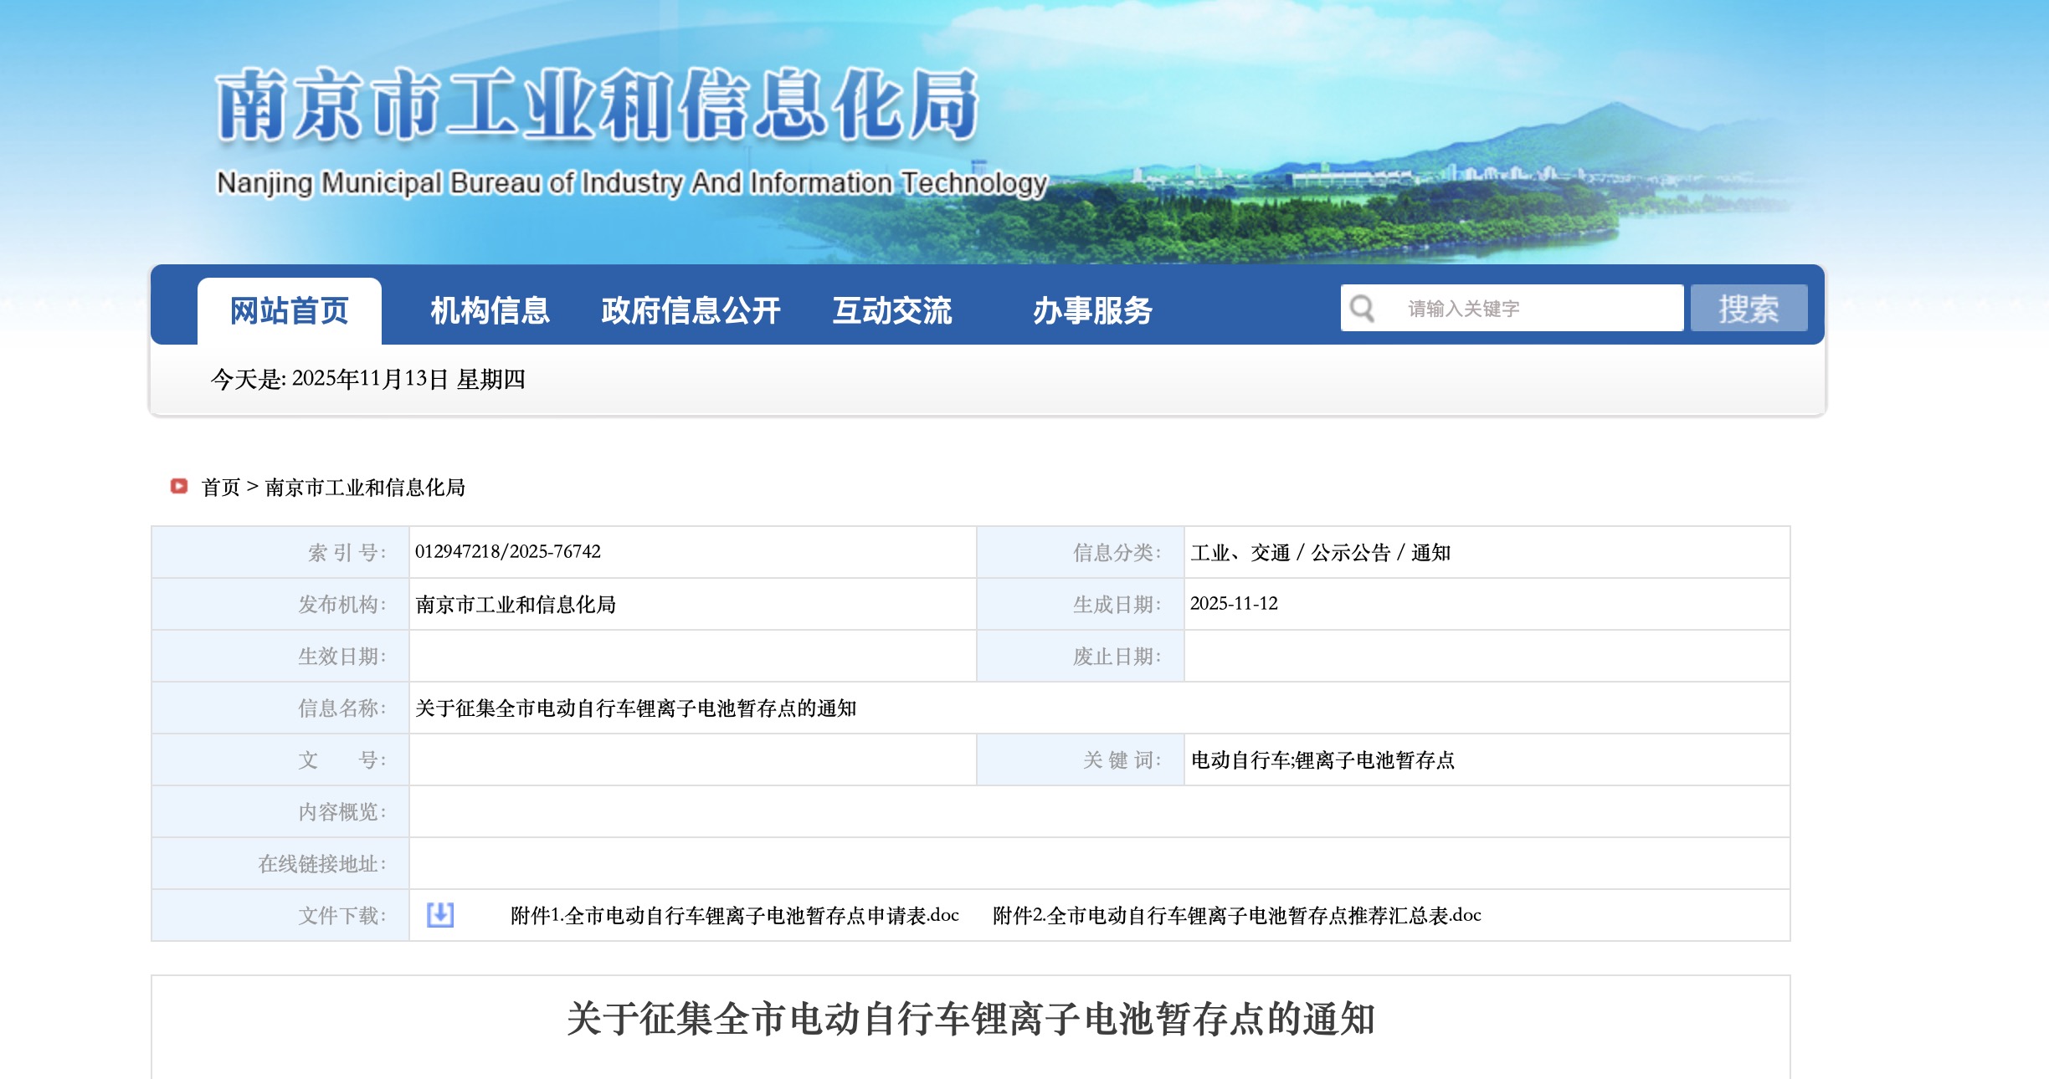Click the index number 012947218/2025-76742
The height and width of the screenshot is (1079, 2049).
click(507, 552)
